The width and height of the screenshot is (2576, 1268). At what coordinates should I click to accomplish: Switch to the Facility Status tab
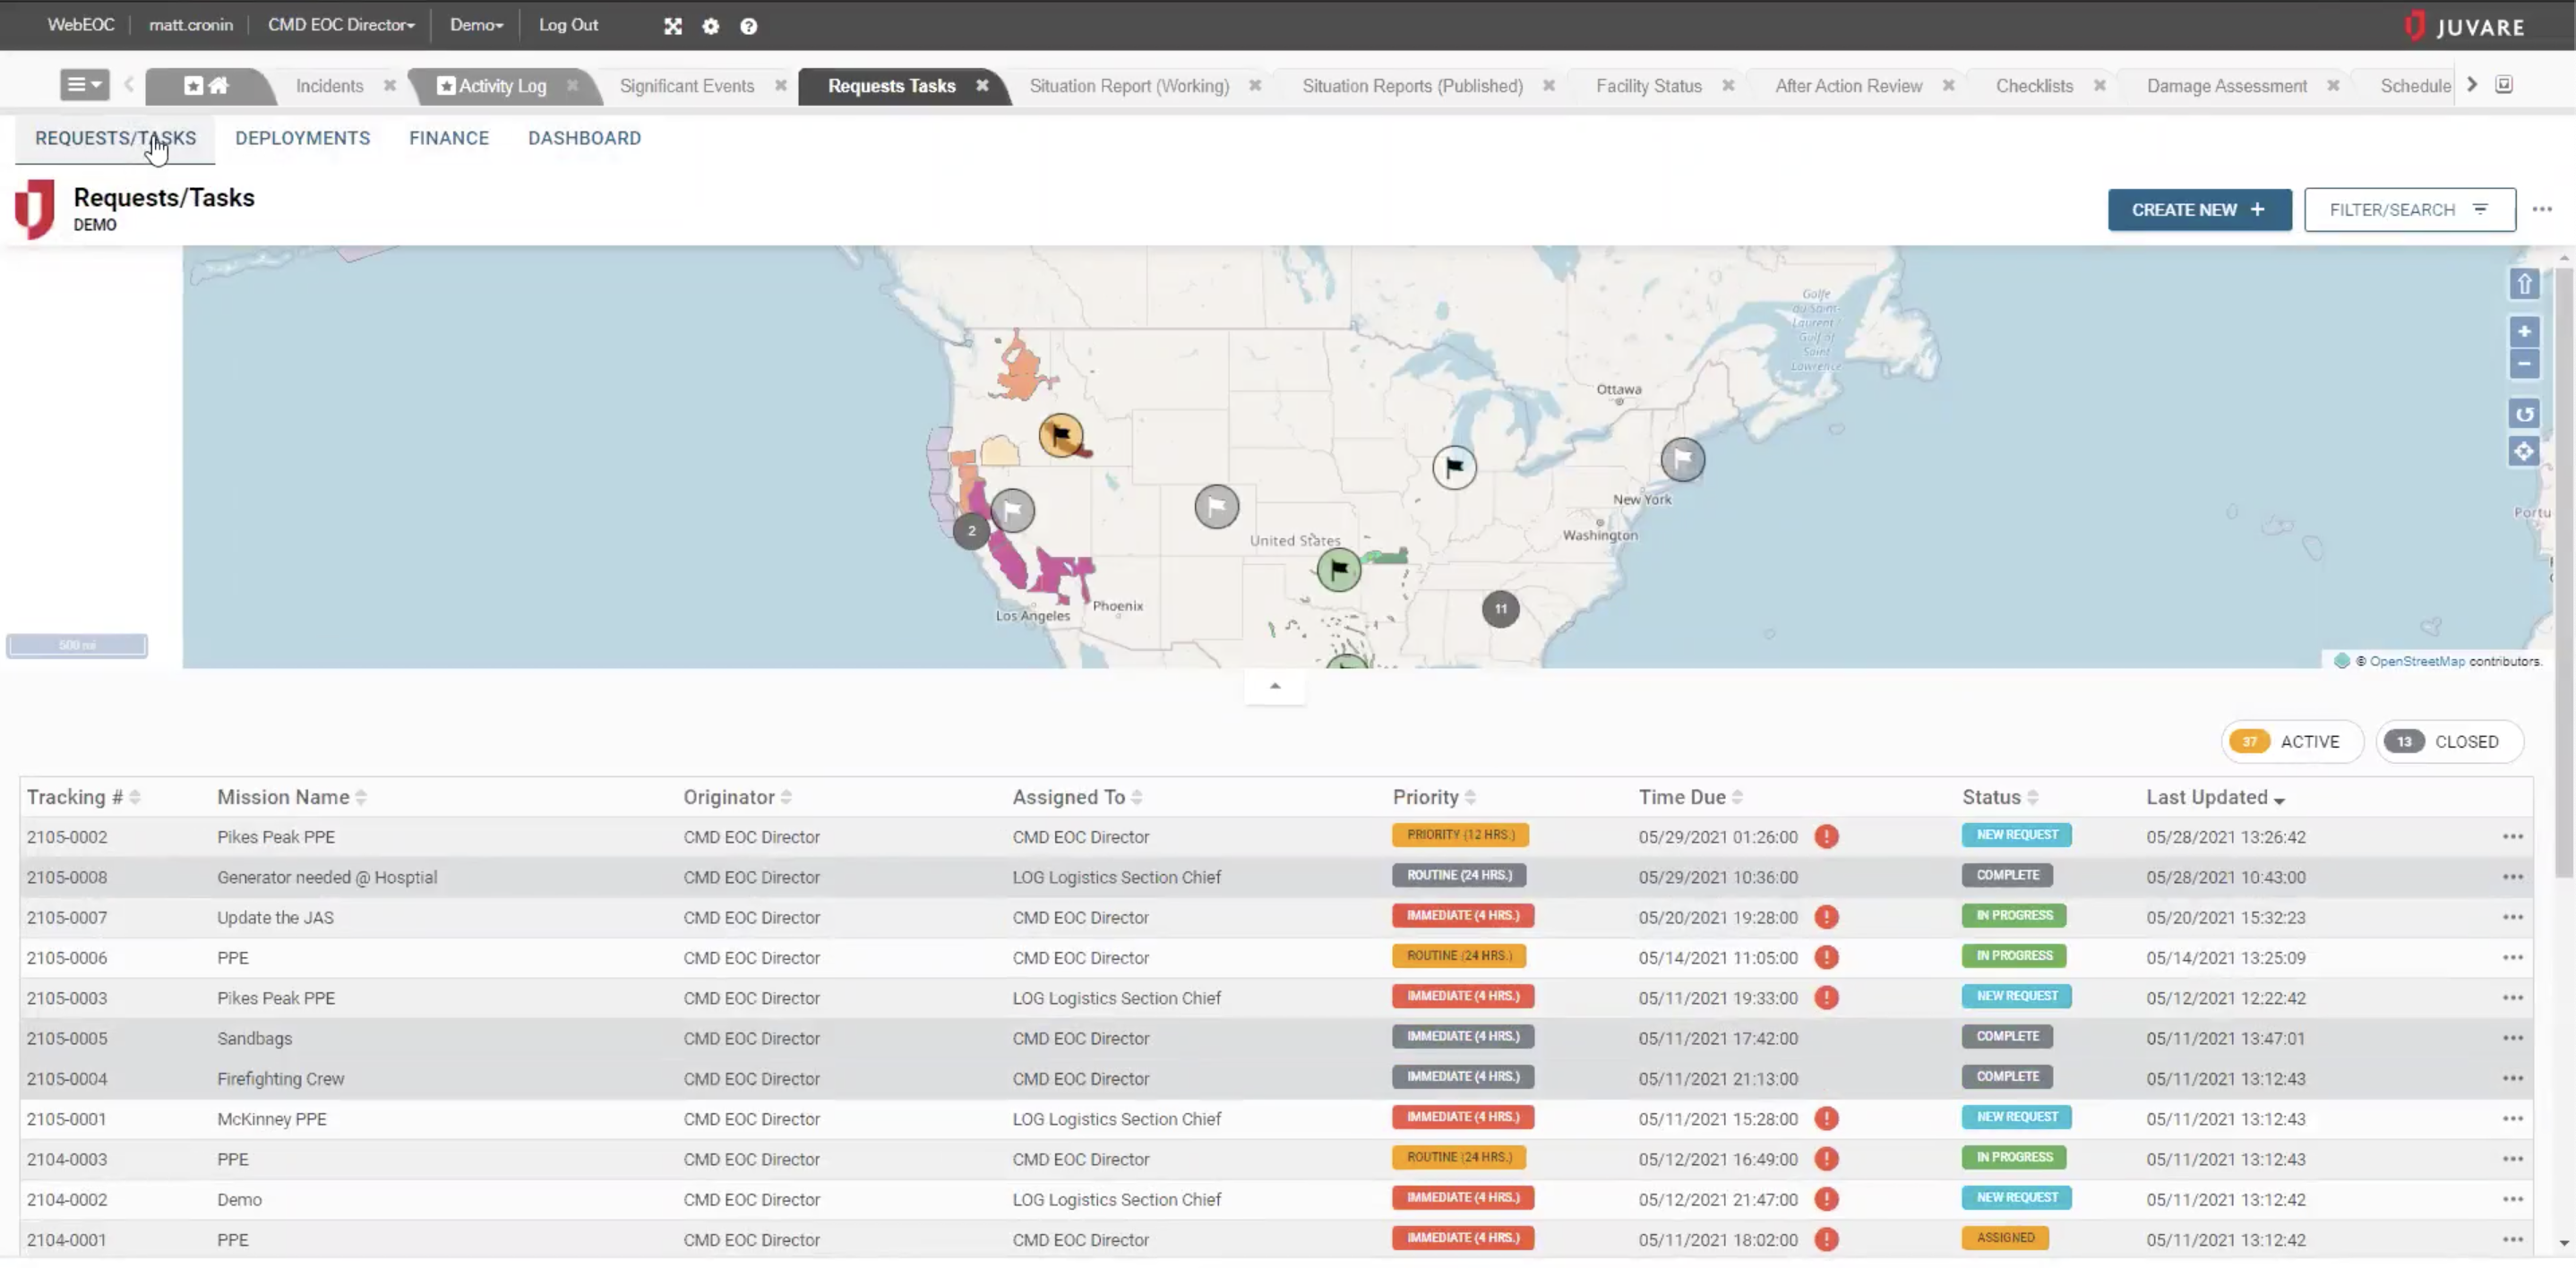point(1648,86)
